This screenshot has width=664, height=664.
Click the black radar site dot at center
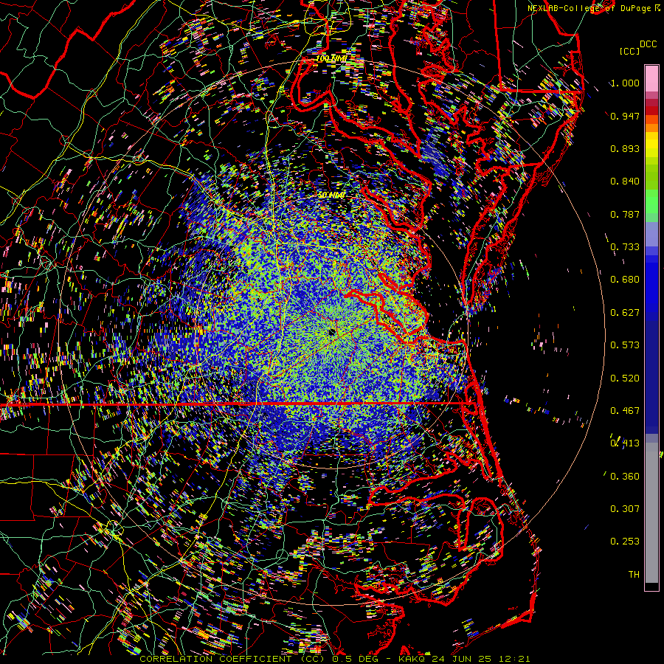pyautogui.click(x=331, y=333)
